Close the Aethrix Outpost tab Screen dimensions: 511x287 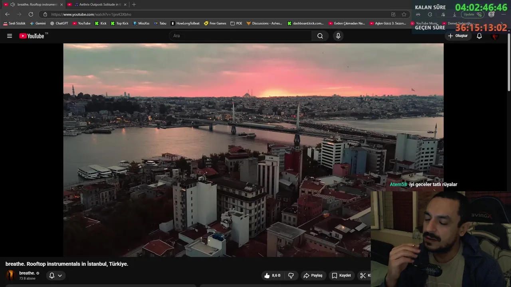click(x=125, y=4)
